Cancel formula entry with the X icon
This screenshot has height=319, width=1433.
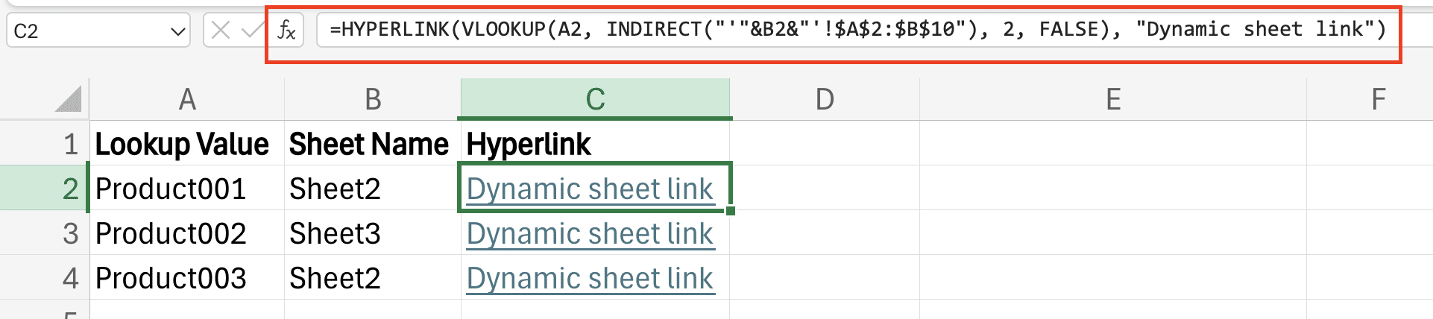click(221, 31)
